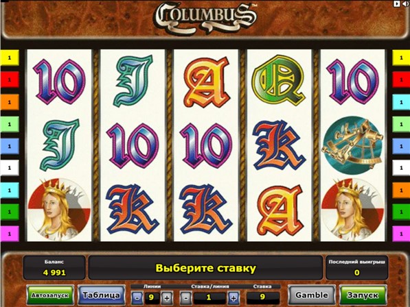Increase the number of lines with plus
410x307 pixels.
pyautogui.click(x=167, y=297)
